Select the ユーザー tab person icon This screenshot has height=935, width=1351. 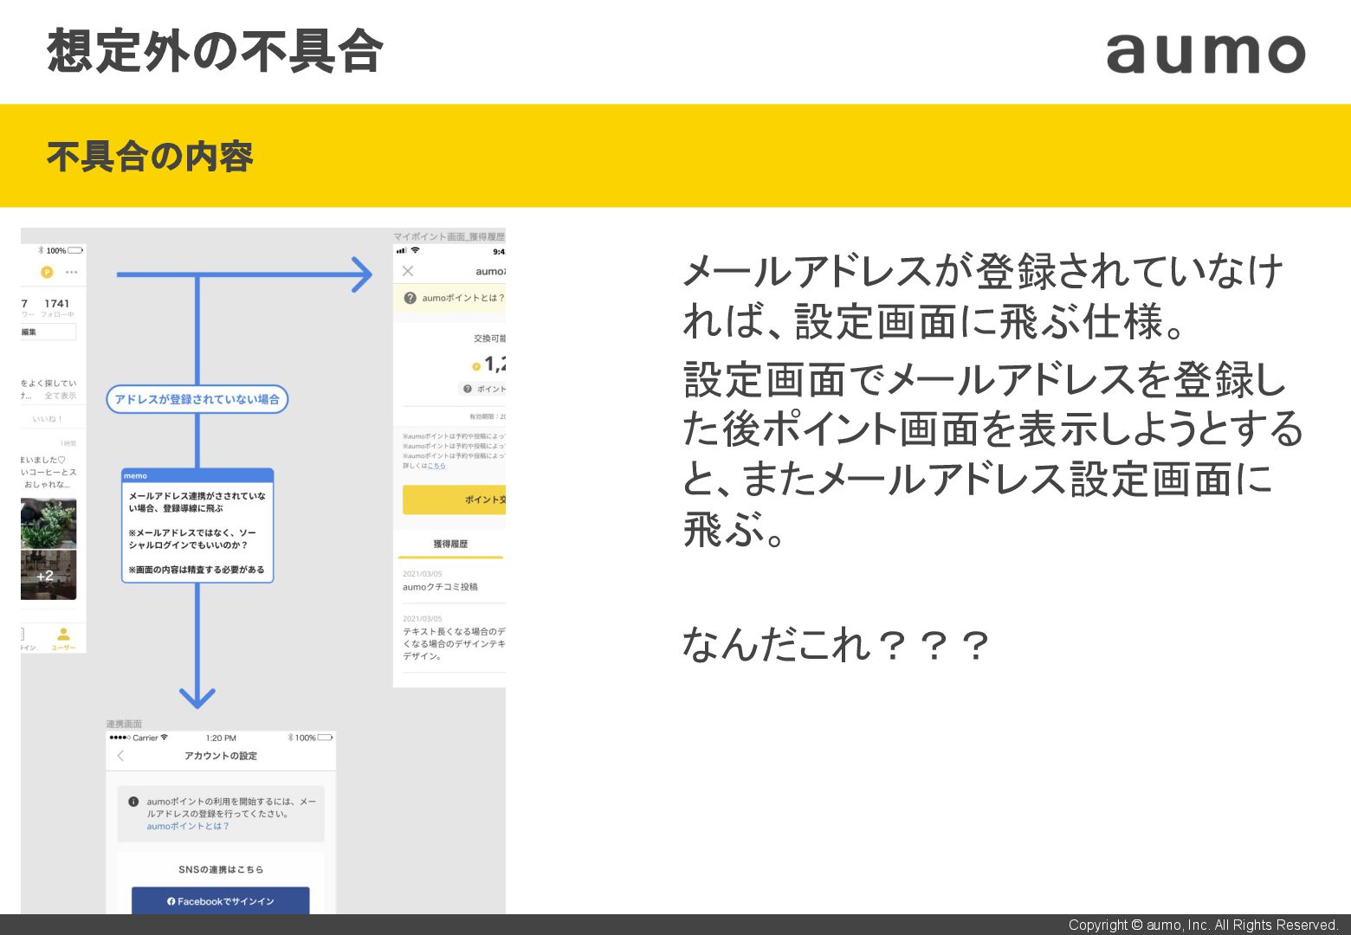click(x=63, y=635)
